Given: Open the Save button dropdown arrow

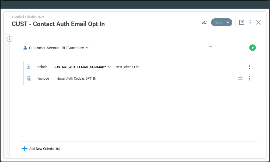Looking at the screenshot, I should click(x=228, y=22).
